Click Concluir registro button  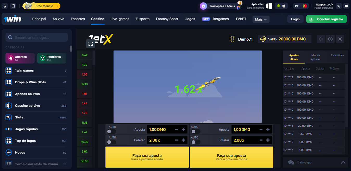coord(326,19)
